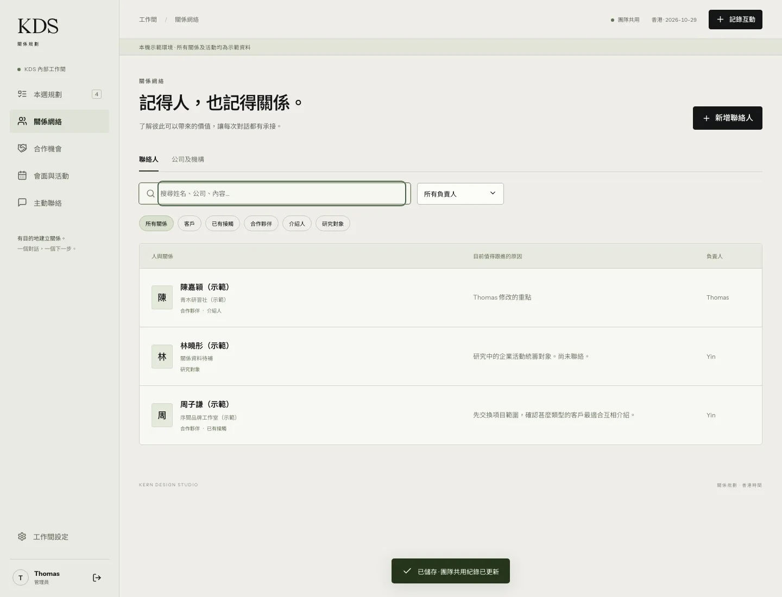Click the KDS logo
The height and width of the screenshot is (597, 782).
point(38,26)
